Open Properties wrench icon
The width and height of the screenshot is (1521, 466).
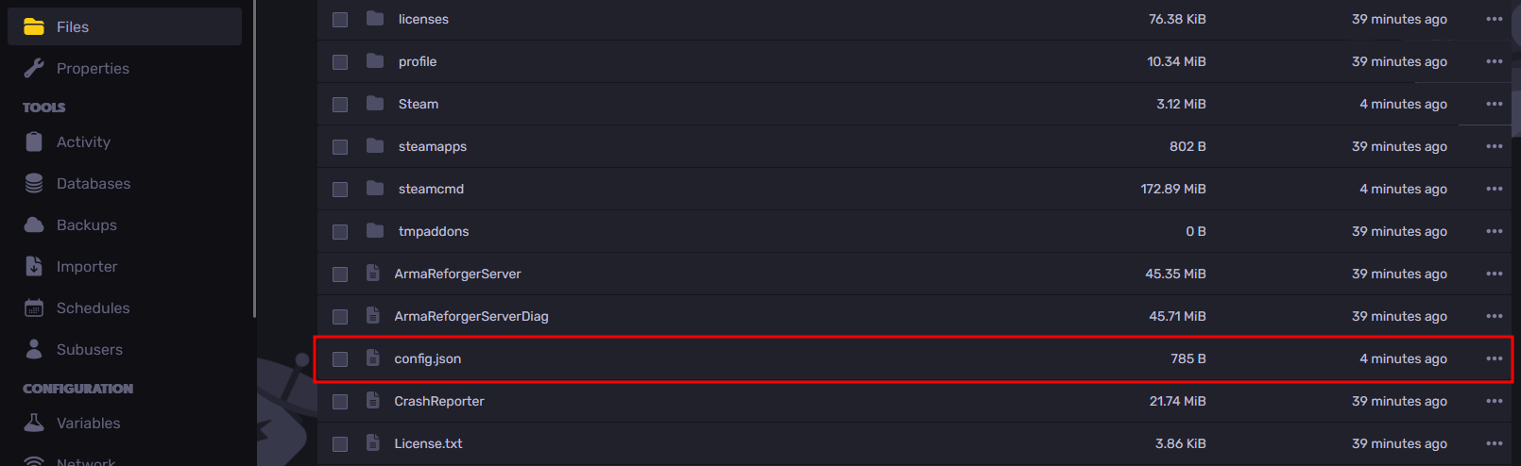click(x=34, y=68)
